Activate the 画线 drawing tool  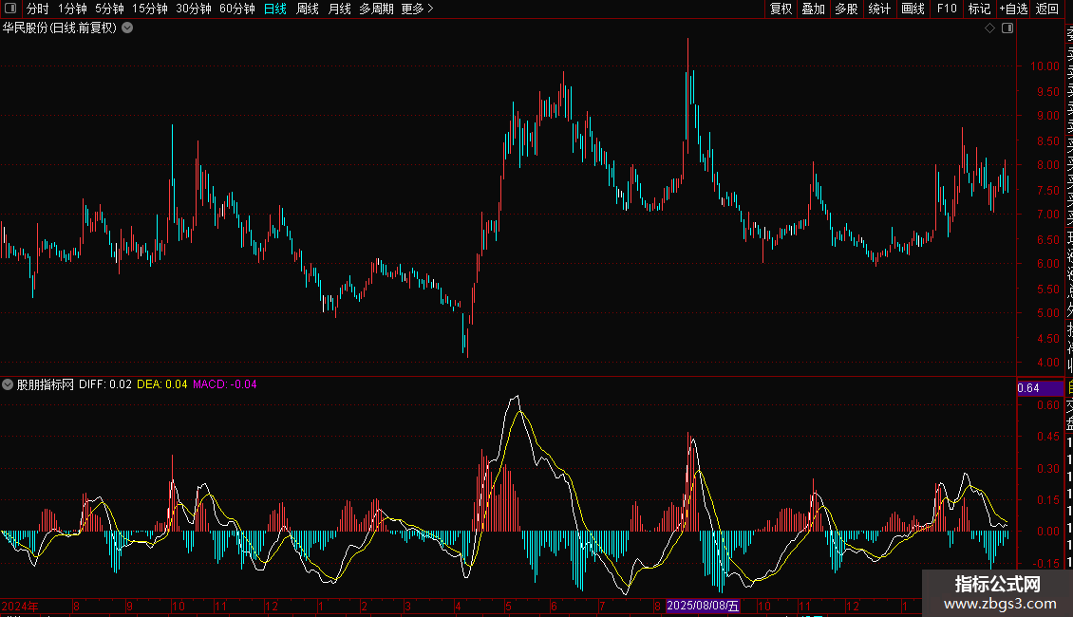click(x=913, y=9)
